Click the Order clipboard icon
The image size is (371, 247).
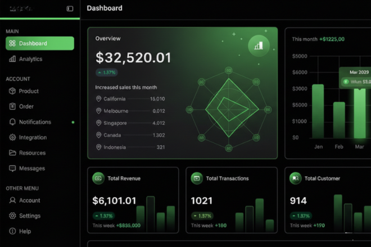click(x=12, y=106)
